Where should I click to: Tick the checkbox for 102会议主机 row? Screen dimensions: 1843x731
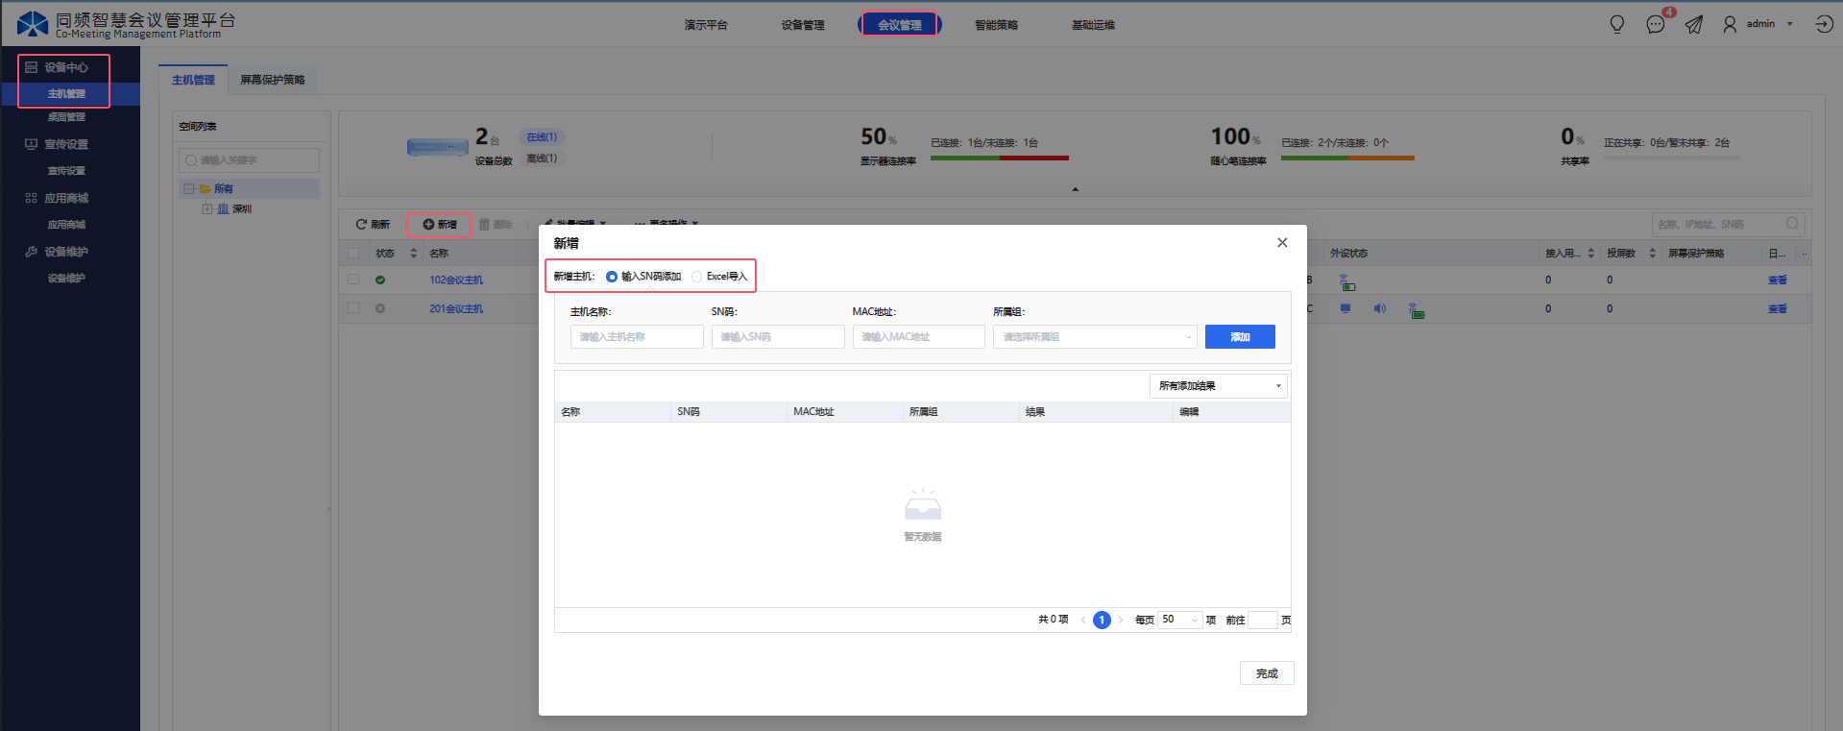353,280
